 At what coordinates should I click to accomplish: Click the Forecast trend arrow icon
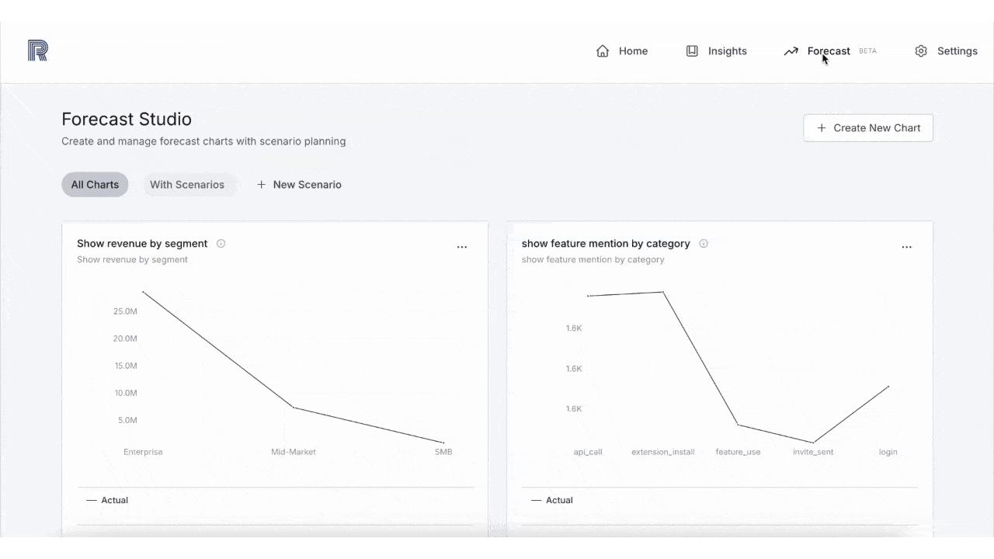791,51
